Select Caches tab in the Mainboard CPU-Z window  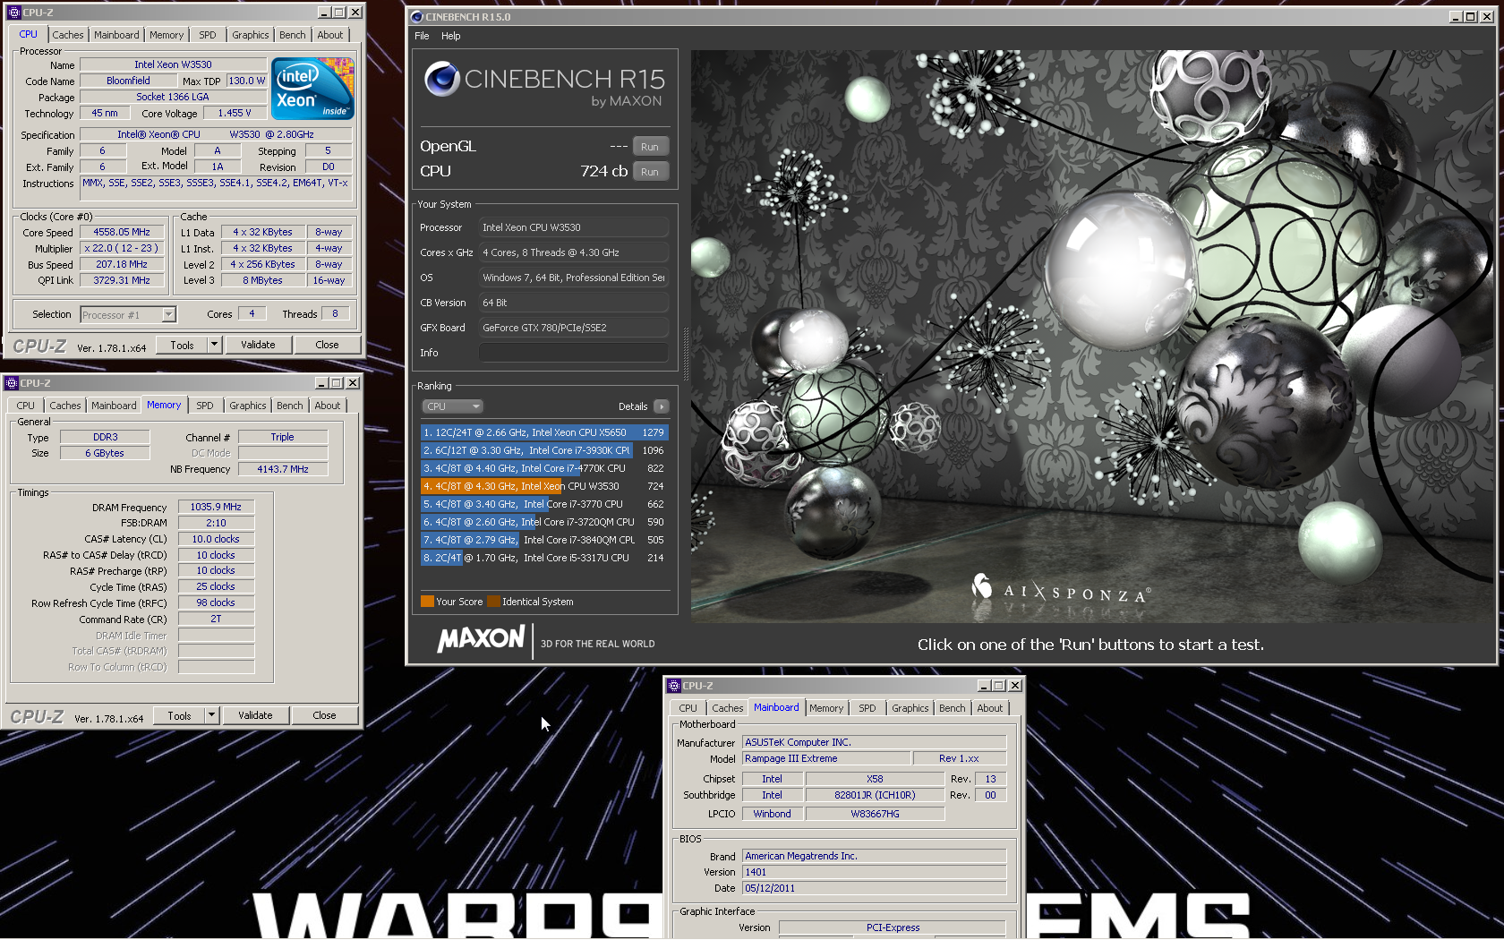pos(728,708)
